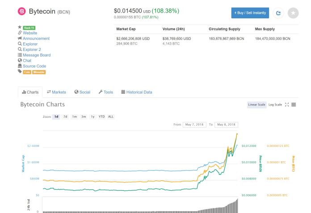
Task: Click the To date field May 8, 2018
Action: pos(226,125)
